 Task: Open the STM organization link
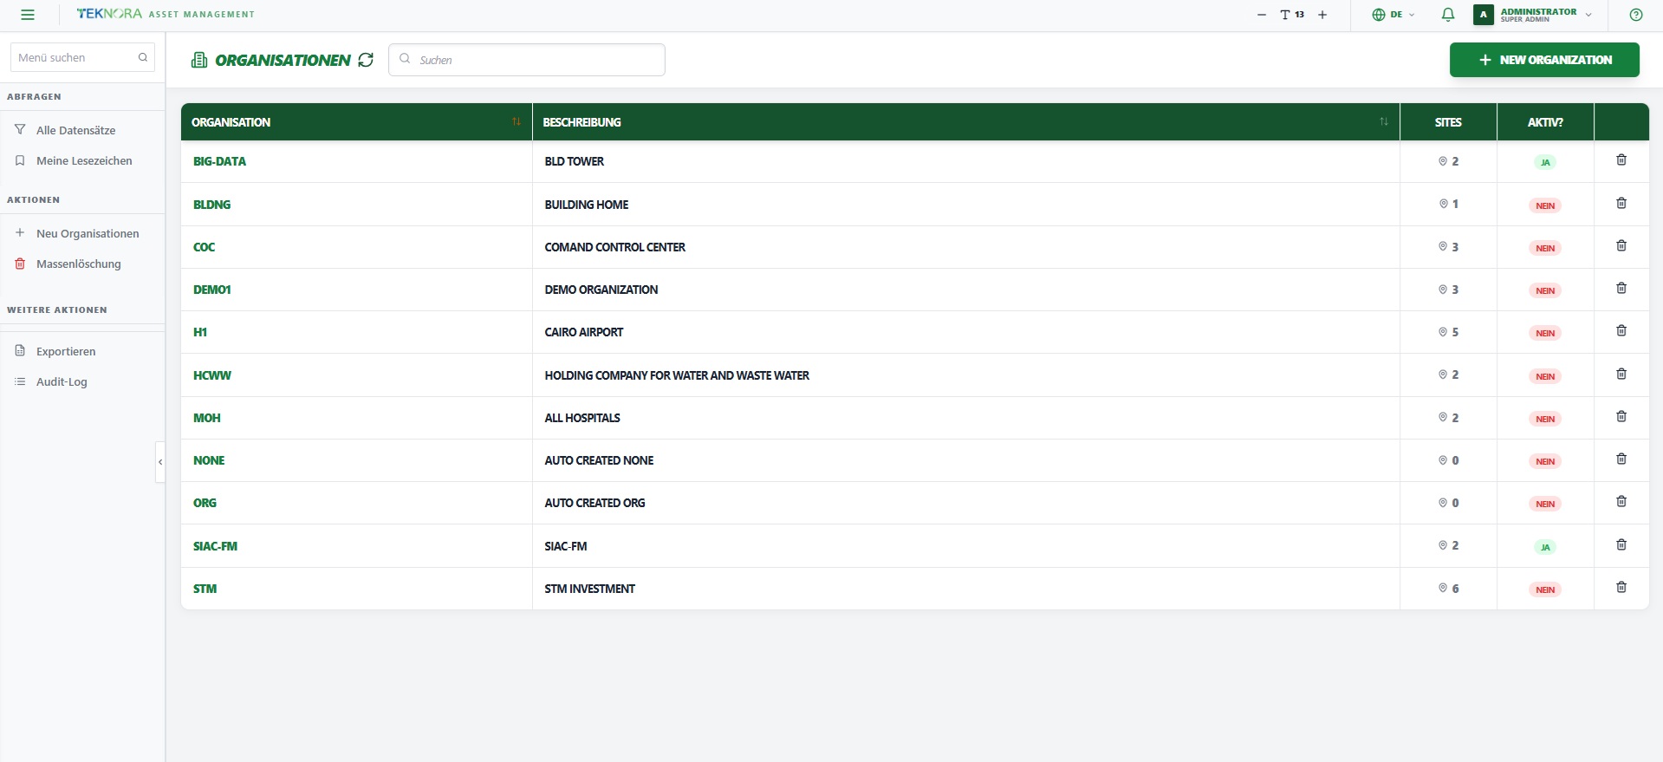(205, 589)
